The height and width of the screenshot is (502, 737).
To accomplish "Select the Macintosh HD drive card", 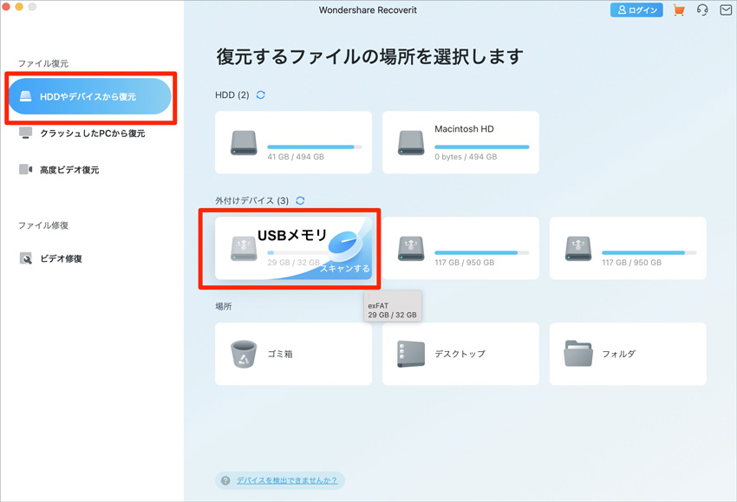I will point(460,142).
